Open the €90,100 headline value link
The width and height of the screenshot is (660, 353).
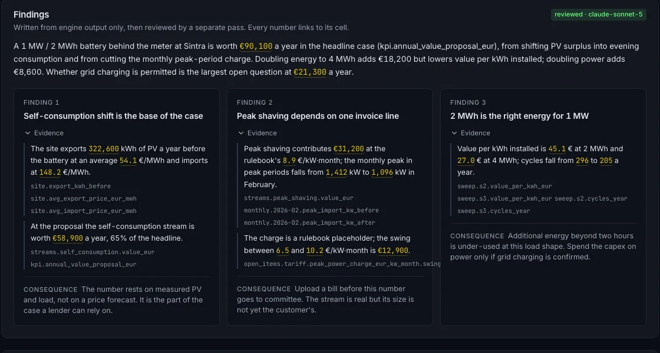256,46
